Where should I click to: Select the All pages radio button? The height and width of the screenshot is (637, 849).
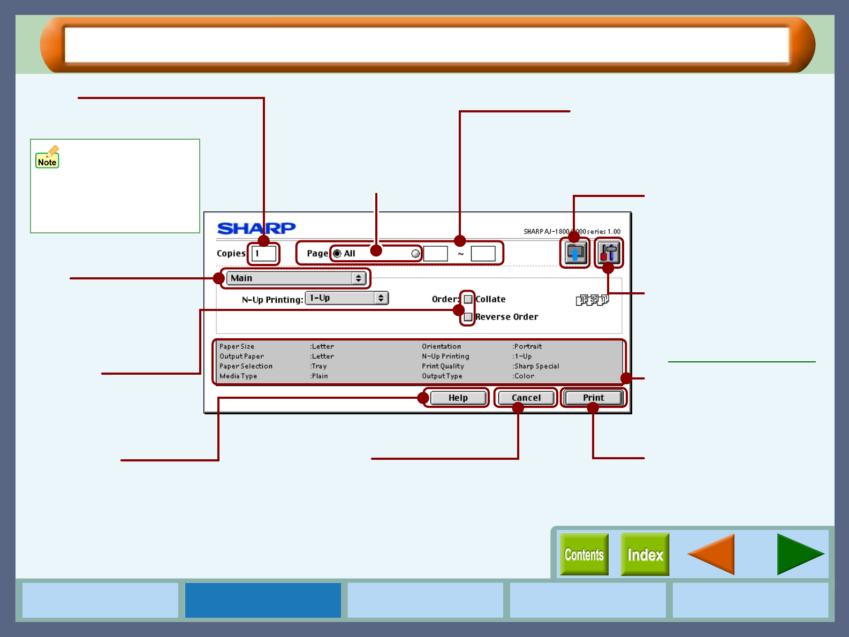337,254
